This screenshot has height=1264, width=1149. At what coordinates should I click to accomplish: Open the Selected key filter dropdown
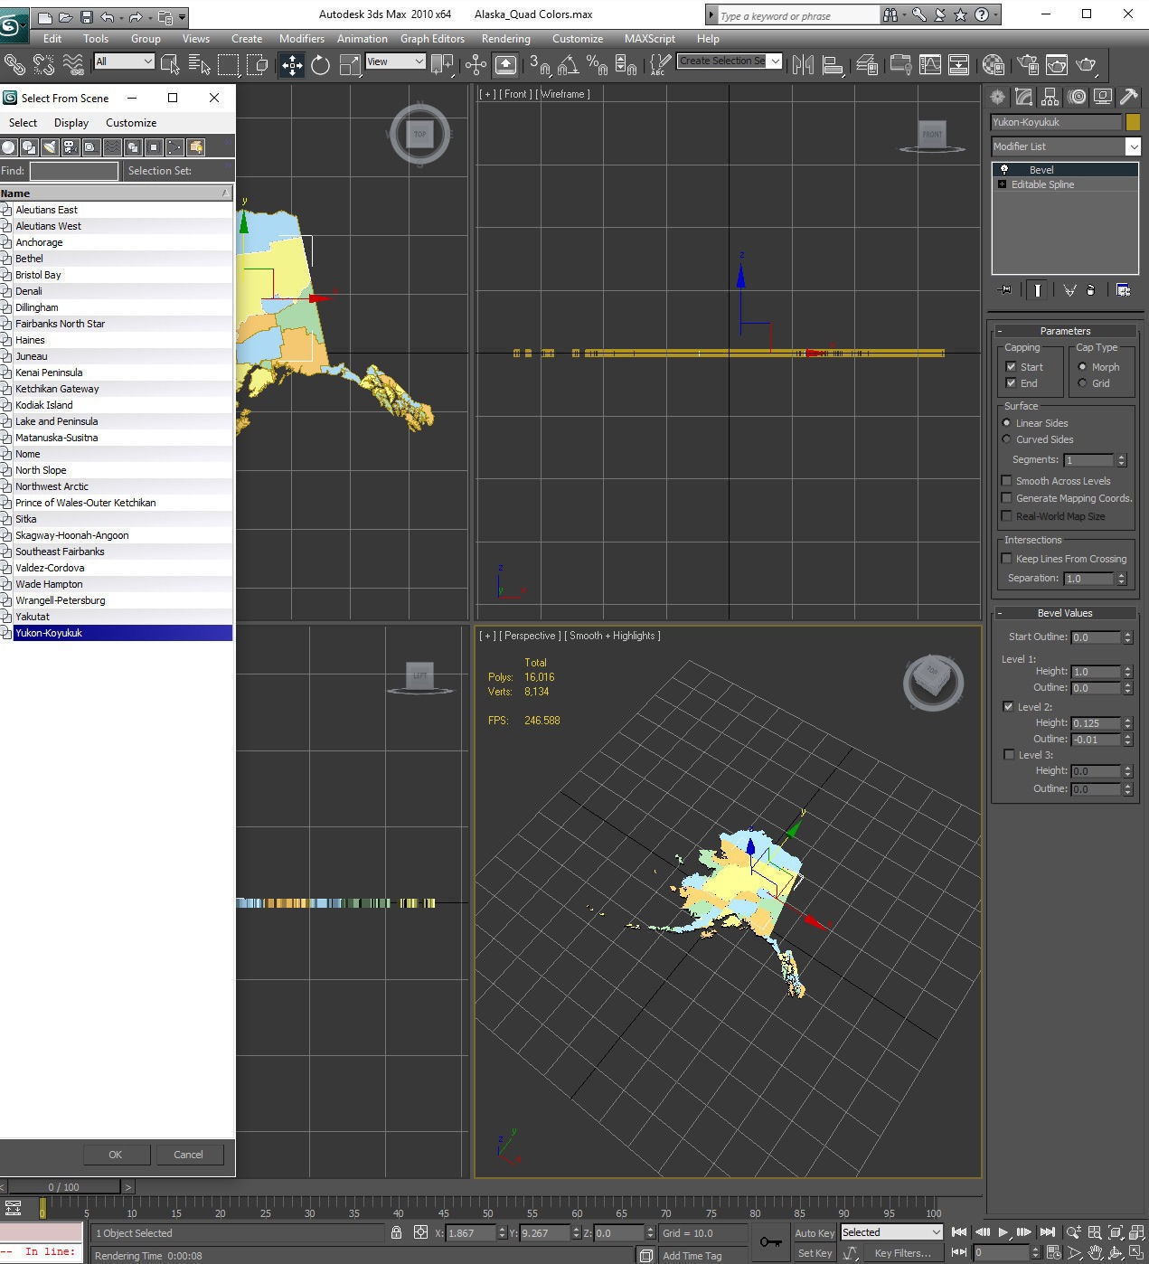click(891, 1231)
